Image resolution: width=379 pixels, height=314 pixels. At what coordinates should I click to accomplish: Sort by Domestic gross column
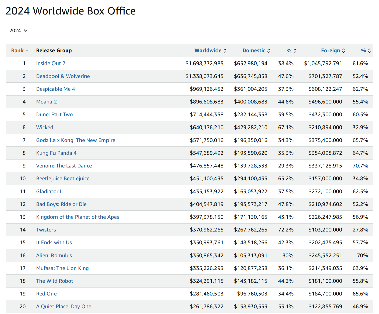256,50
